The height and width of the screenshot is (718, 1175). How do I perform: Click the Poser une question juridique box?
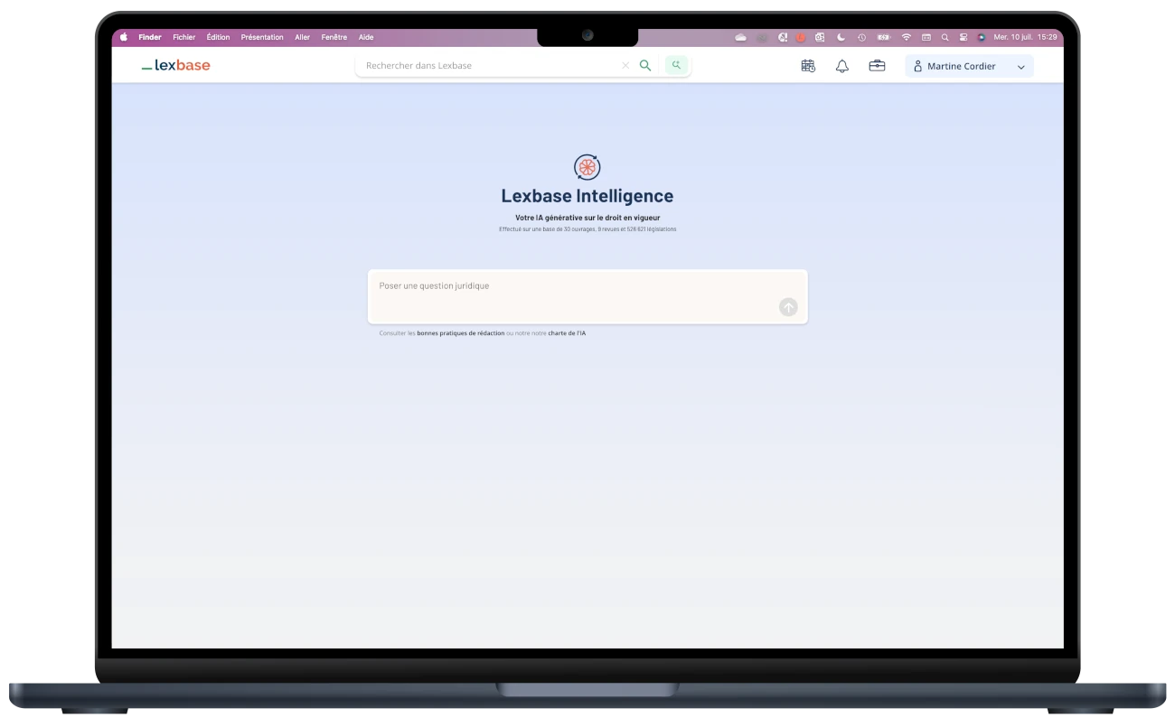[587, 296]
